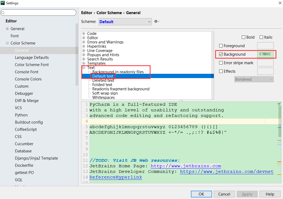Tick the Error stripe mark checkbox
283x199 pixels.
(x=221, y=63)
